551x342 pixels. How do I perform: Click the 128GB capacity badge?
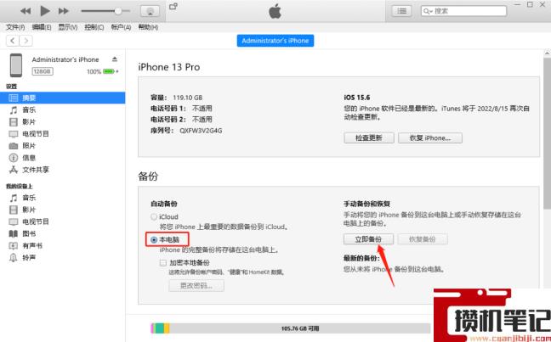43,71
